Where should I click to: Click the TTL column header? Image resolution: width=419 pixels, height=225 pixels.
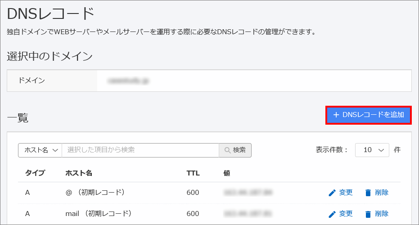(x=193, y=173)
